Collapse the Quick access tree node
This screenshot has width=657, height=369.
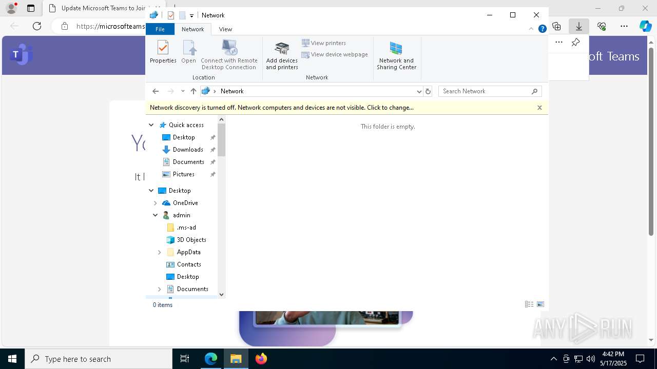[151, 125]
